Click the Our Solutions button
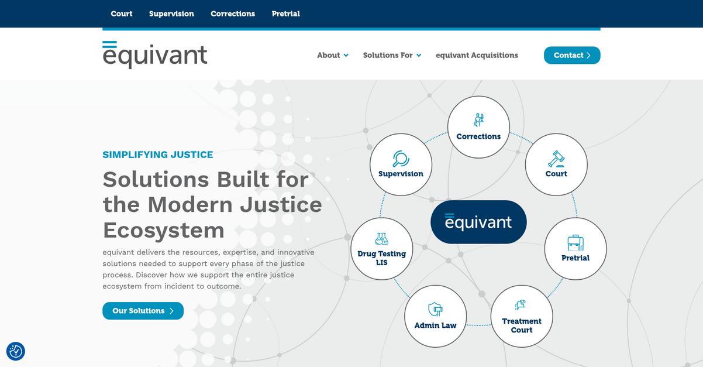The image size is (703, 367). tap(143, 311)
